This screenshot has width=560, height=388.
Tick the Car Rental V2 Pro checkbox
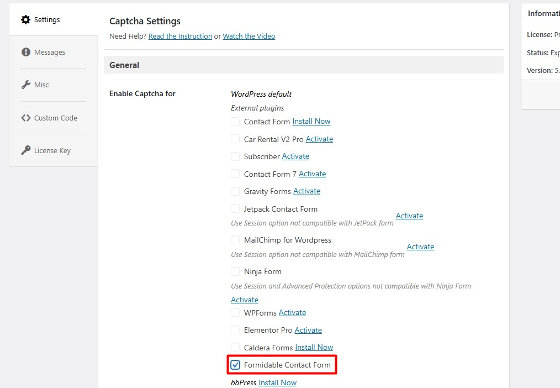pyautogui.click(x=235, y=139)
